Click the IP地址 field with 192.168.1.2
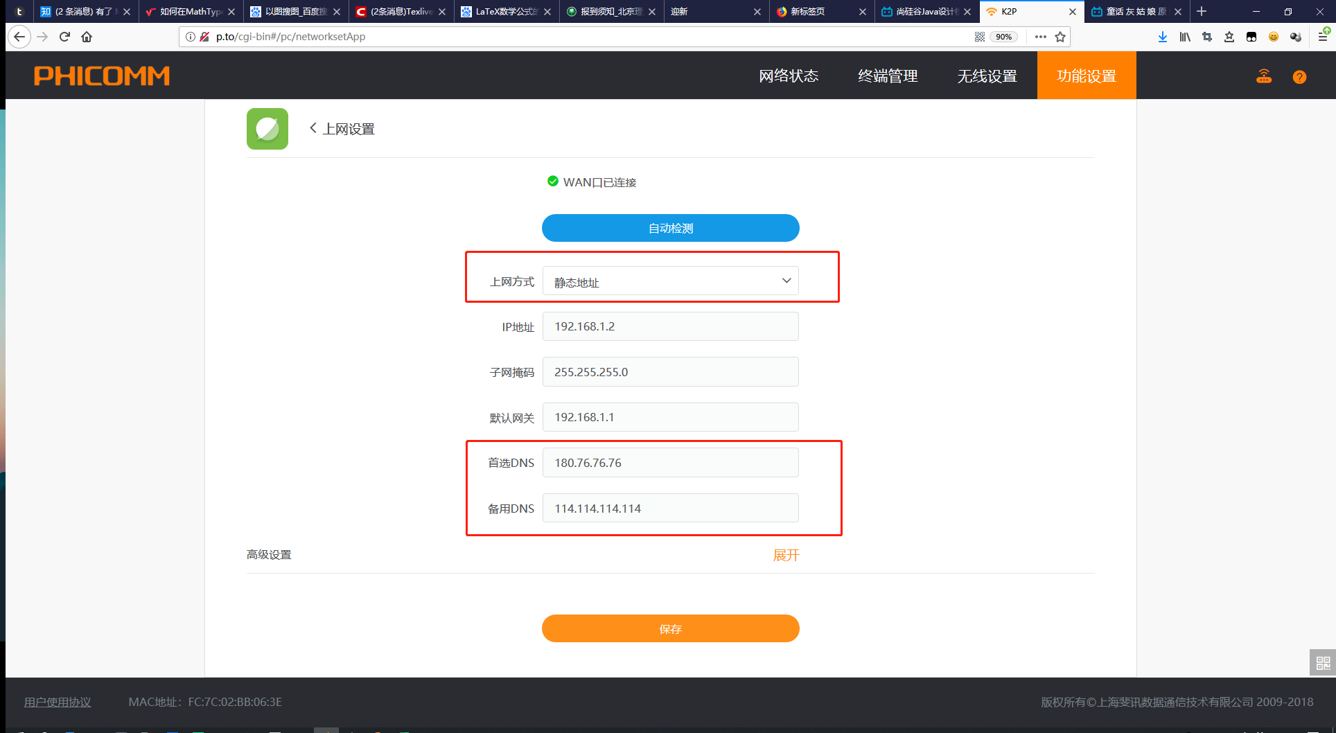Screen dimensions: 1336x733 click(670, 326)
